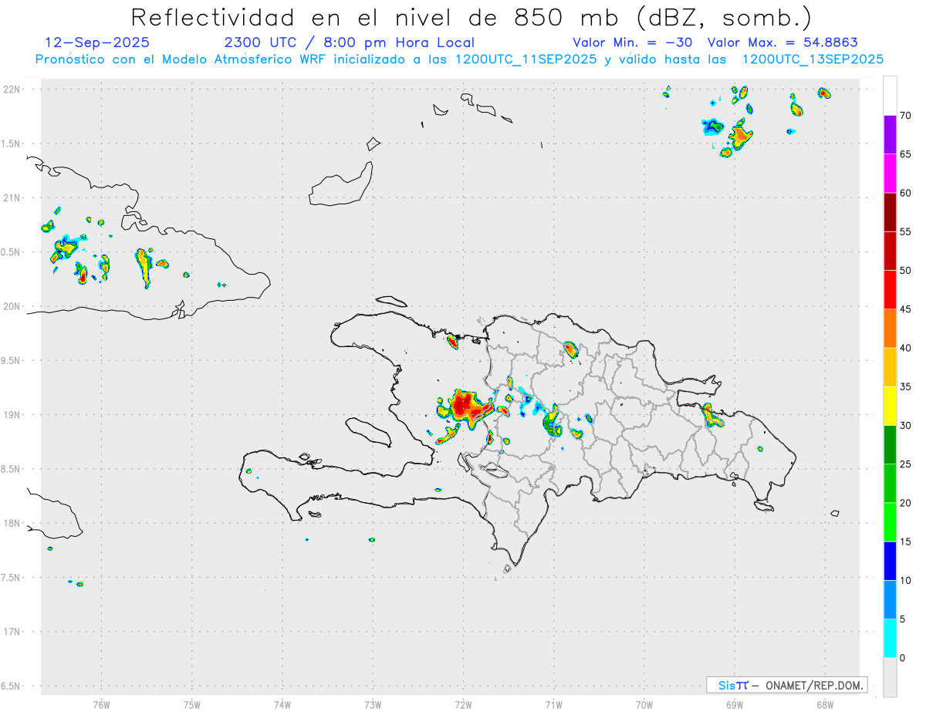The width and height of the screenshot is (926, 715).
Task: Click the "76W" longitude label
Action: pyautogui.click(x=101, y=704)
